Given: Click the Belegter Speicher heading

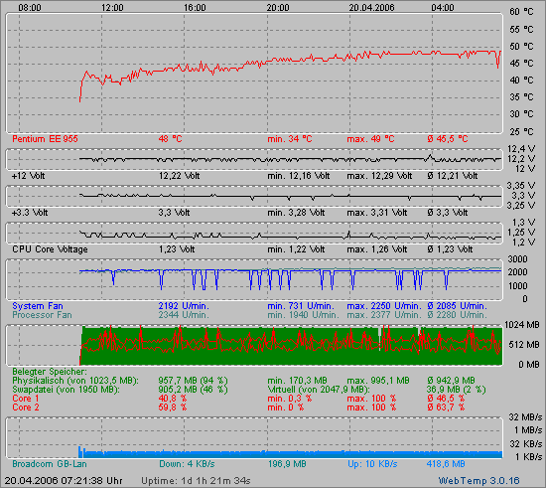Looking at the screenshot, I should pos(50,372).
